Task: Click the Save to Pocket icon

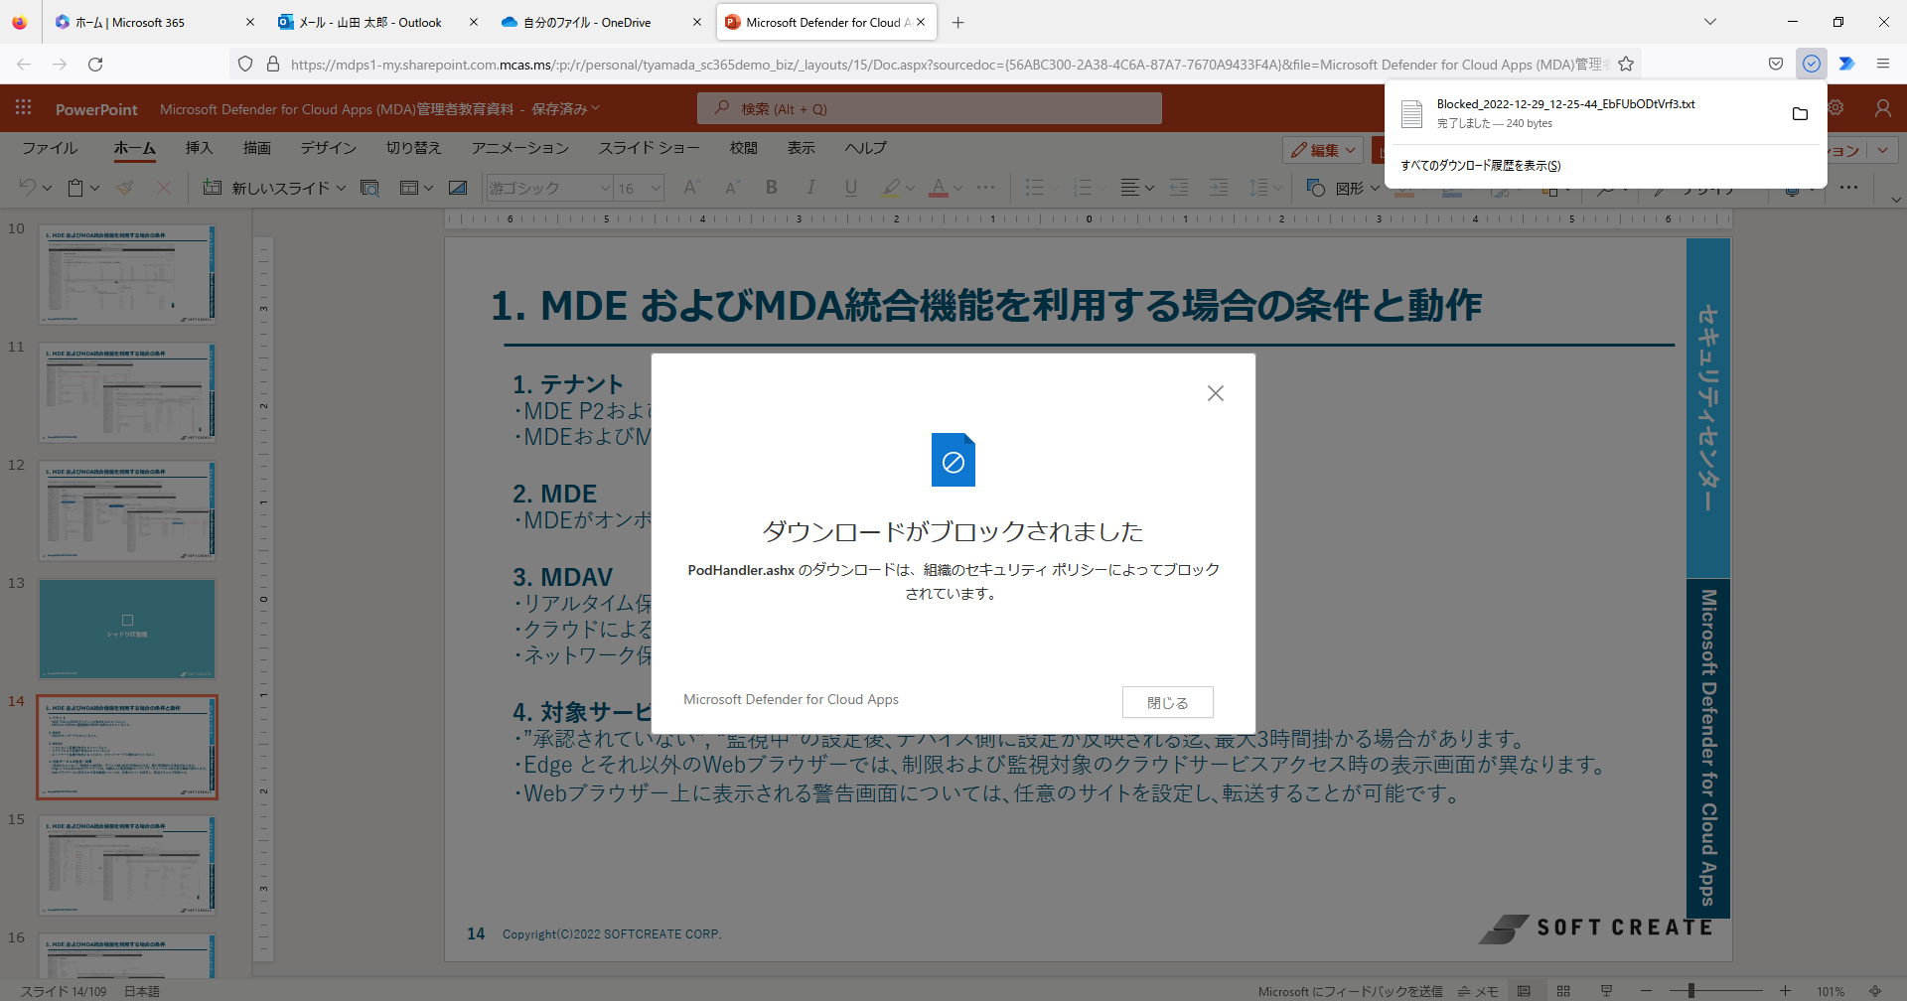Action: [1776, 64]
